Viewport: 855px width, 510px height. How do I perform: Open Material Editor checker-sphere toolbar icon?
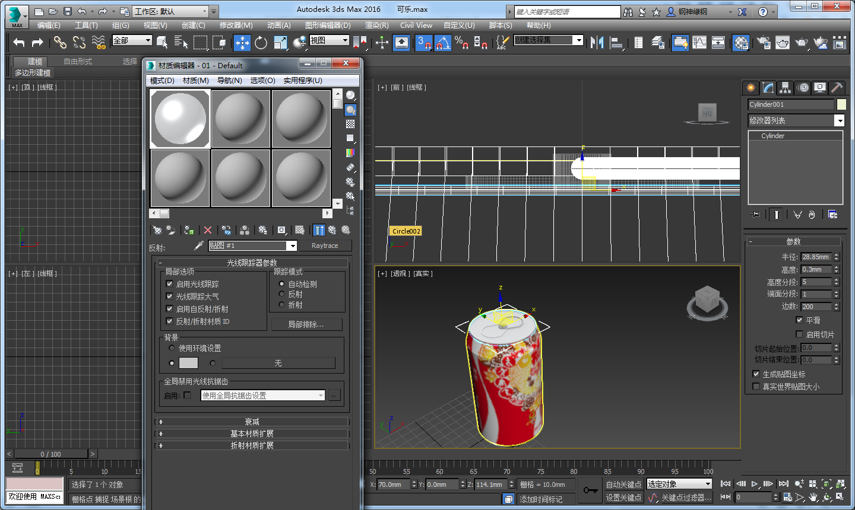pos(741,42)
